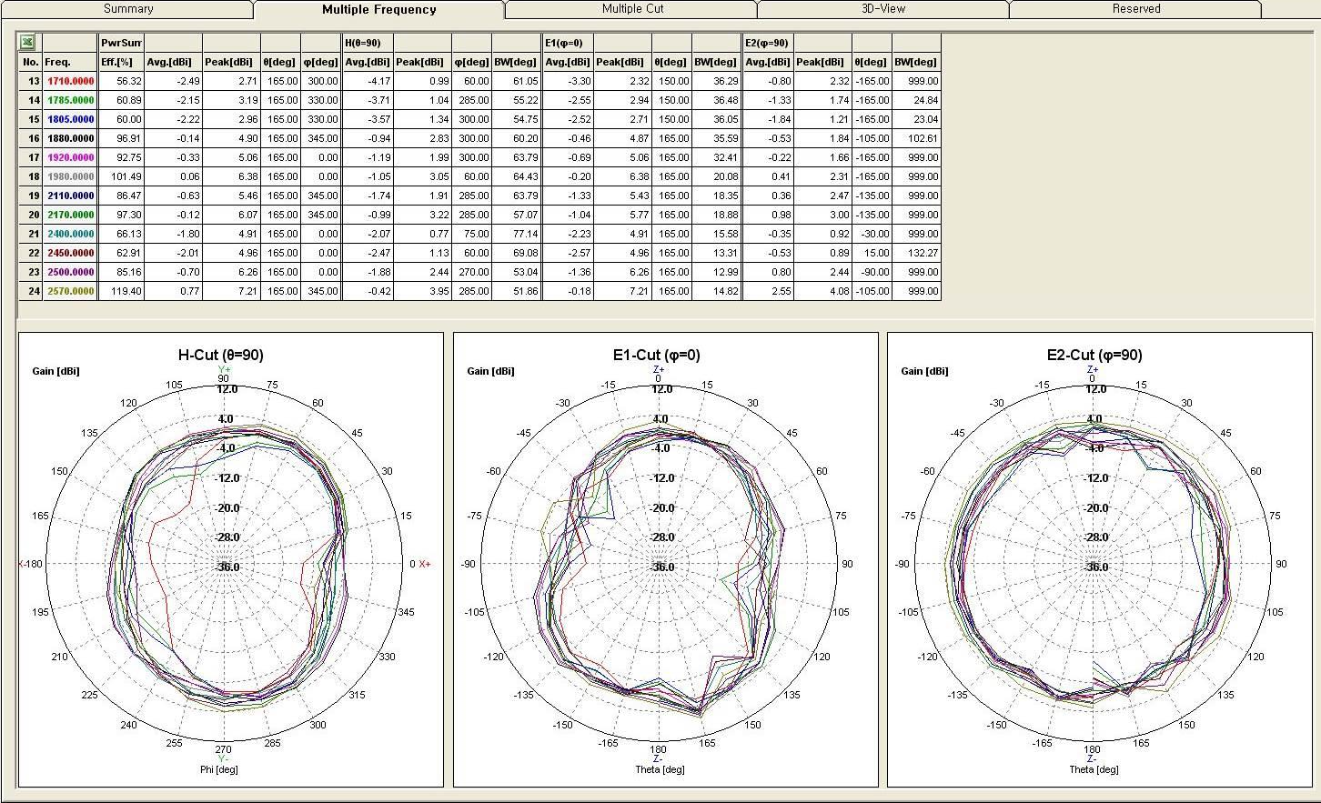
Task: Select frequency 2450.0000 in row 22
Action: click(70, 253)
